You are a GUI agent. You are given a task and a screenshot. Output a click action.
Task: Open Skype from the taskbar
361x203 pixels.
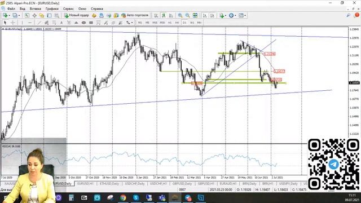point(136,198)
